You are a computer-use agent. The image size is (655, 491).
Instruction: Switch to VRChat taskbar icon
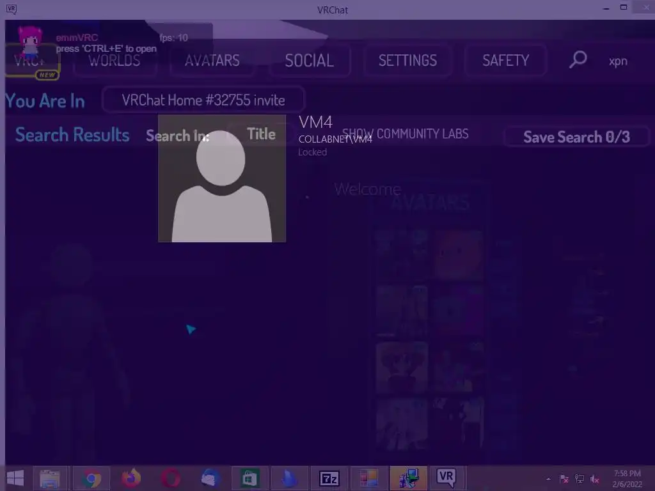pos(446,478)
